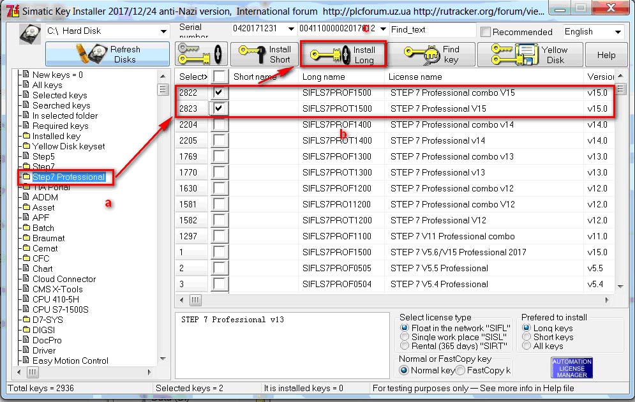Enable the Recommended checkbox
This screenshot has width=635, height=402.
pos(485,31)
